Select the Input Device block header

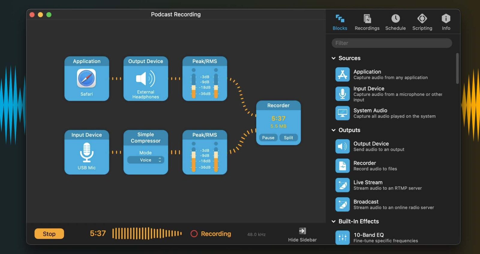click(86, 135)
